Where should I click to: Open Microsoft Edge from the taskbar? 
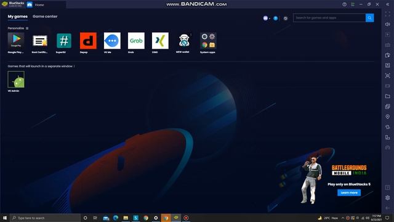pos(116,218)
